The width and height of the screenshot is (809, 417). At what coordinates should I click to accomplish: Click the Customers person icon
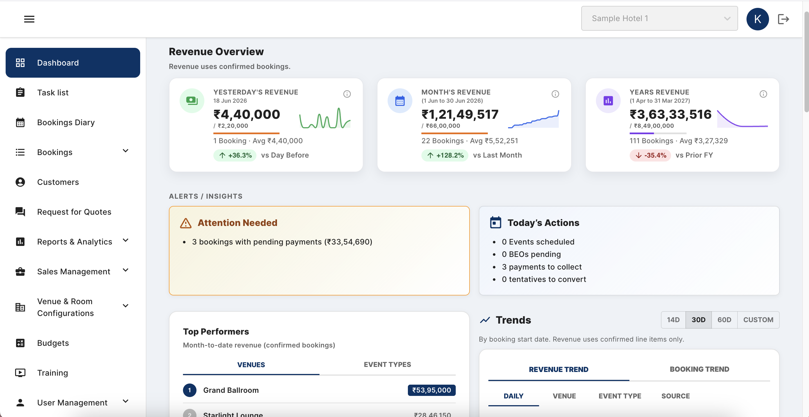click(20, 182)
